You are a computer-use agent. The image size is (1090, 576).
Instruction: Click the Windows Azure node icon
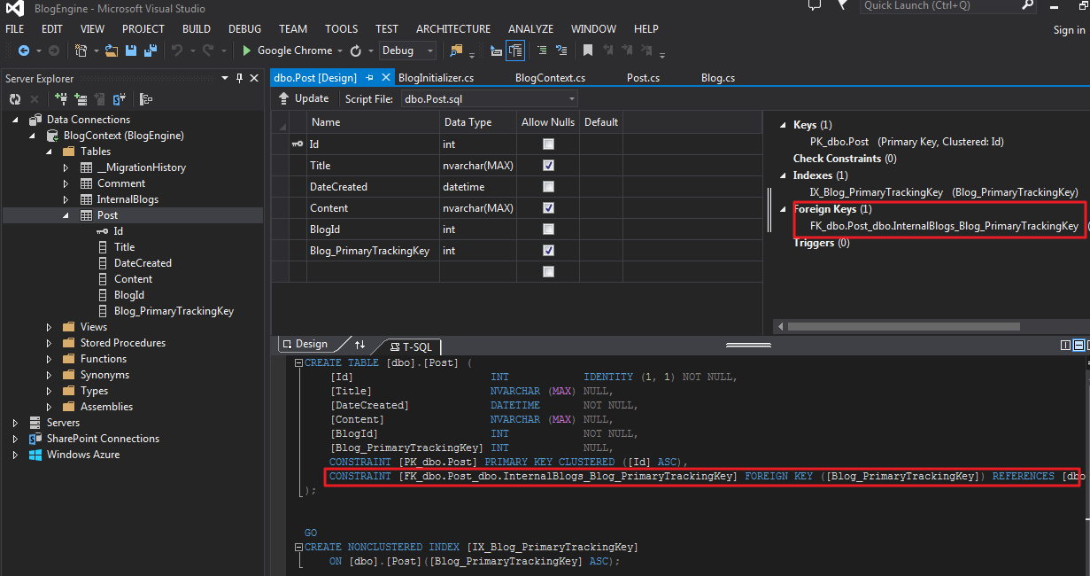pyautogui.click(x=35, y=455)
